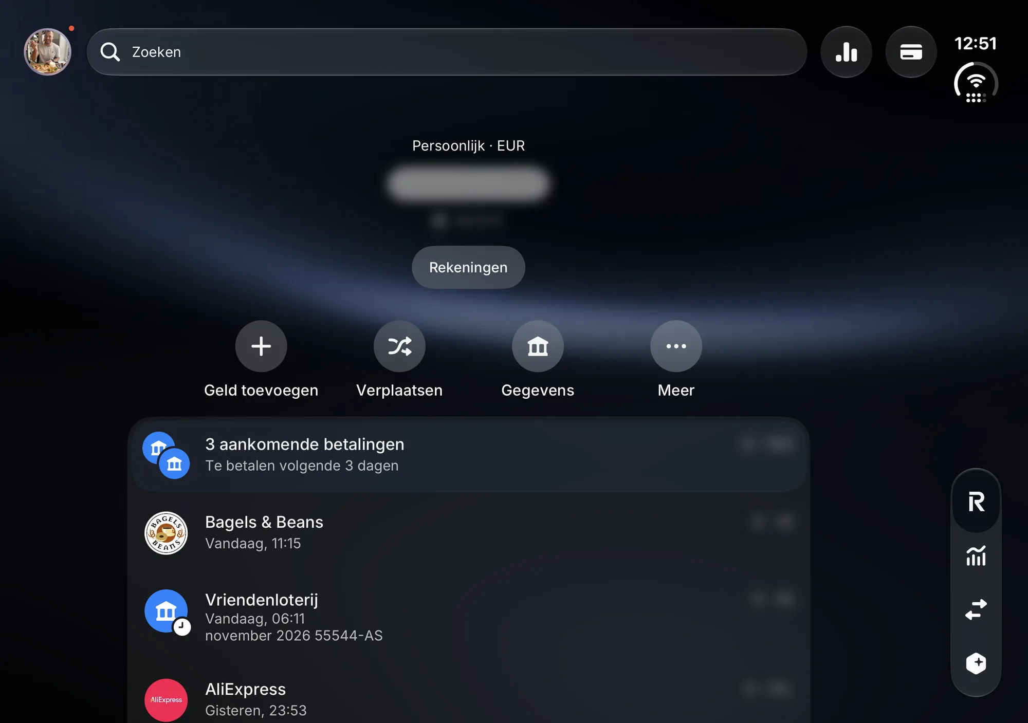Click the Vandaag, 11:15 timestamp

click(253, 543)
